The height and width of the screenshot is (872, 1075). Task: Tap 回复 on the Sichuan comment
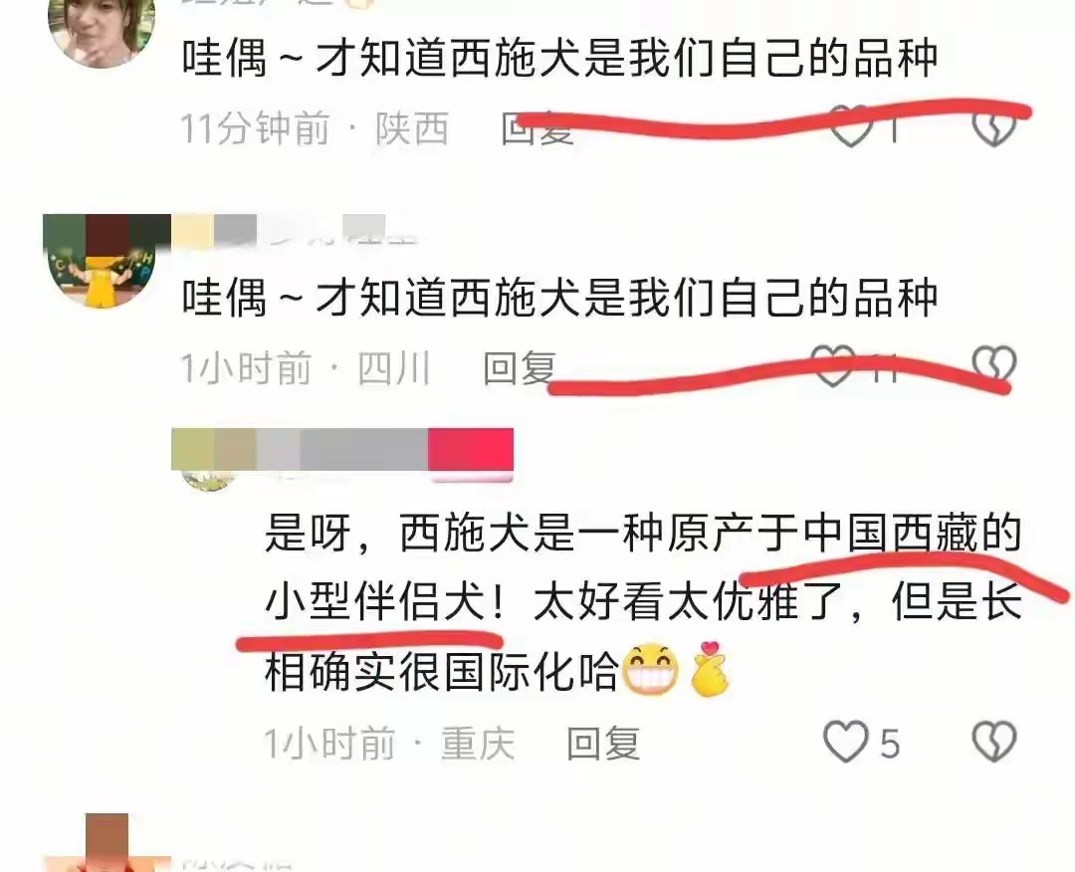pos(520,368)
